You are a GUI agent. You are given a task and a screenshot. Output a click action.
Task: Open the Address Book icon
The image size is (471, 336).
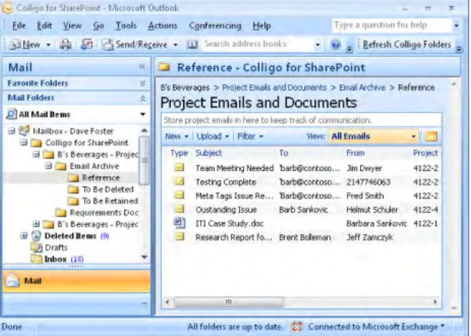[192, 45]
